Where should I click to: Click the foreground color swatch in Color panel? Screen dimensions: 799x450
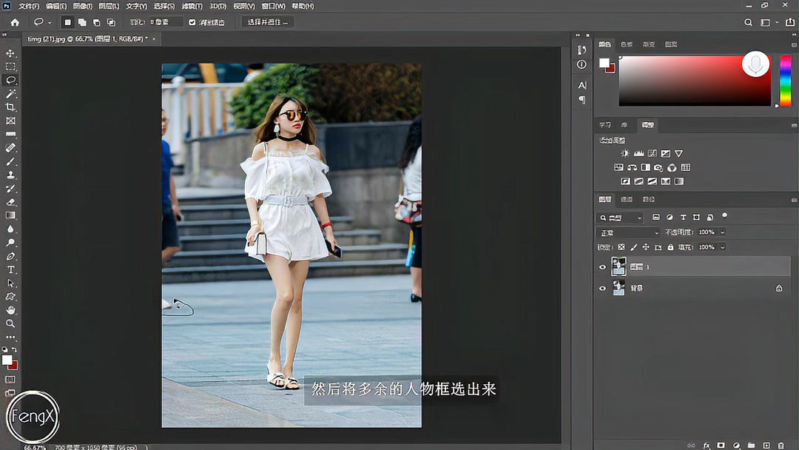[604, 63]
